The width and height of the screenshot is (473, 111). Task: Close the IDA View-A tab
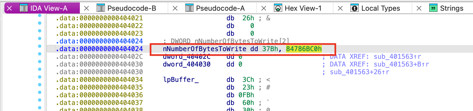9,8
